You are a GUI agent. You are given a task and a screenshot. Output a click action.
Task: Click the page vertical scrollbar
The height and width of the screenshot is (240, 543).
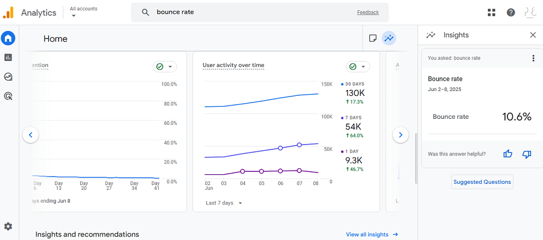416,158
